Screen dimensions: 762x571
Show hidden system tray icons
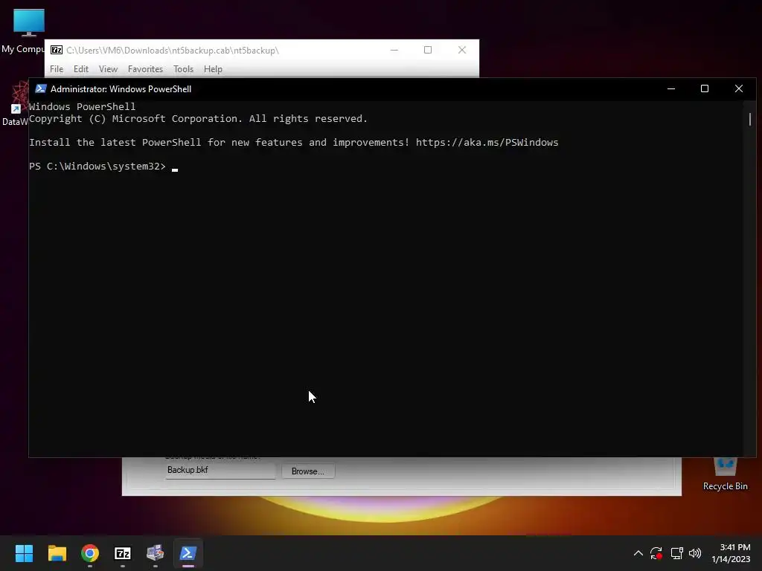pyautogui.click(x=638, y=553)
